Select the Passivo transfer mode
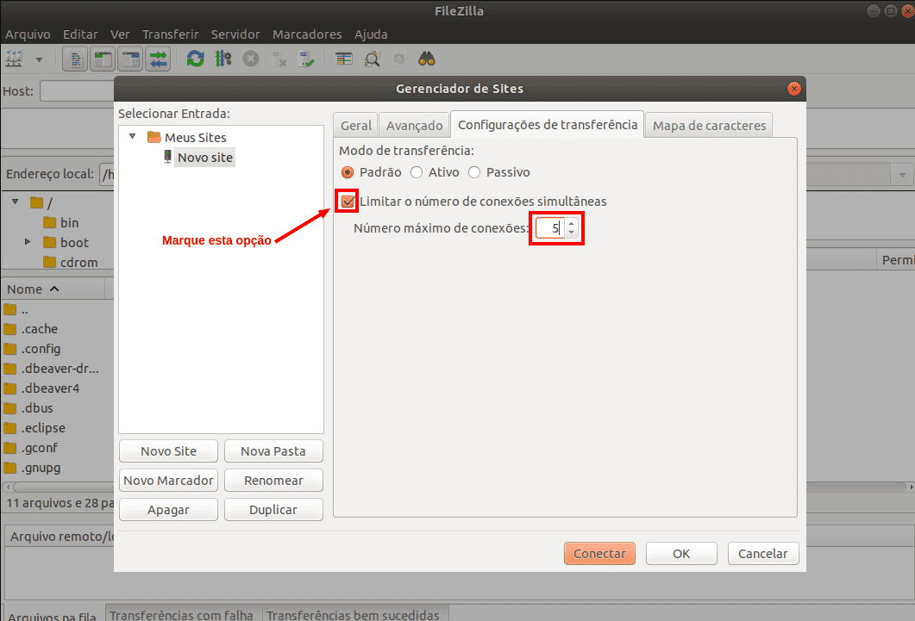Image resolution: width=915 pixels, height=621 pixels. tap(474, 172)
